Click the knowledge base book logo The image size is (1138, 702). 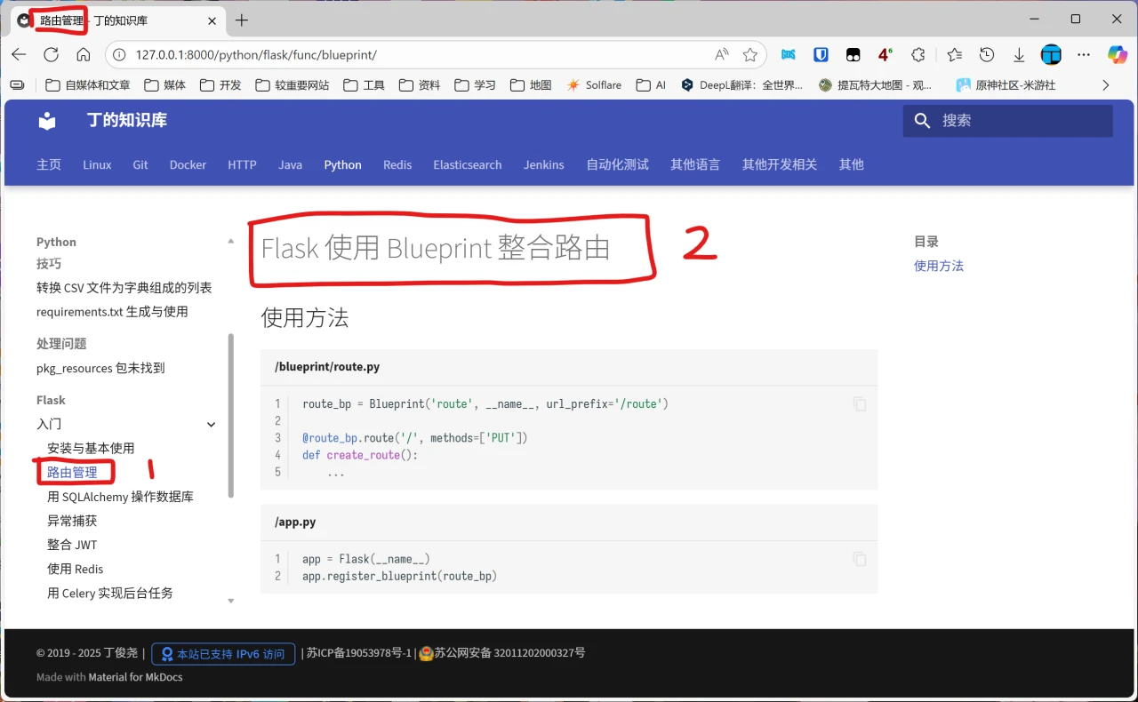point(47,121)
